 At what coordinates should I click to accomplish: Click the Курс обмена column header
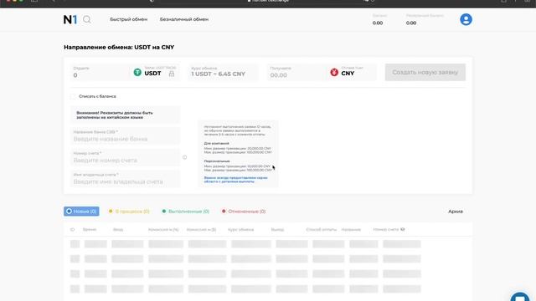point(240,229)
